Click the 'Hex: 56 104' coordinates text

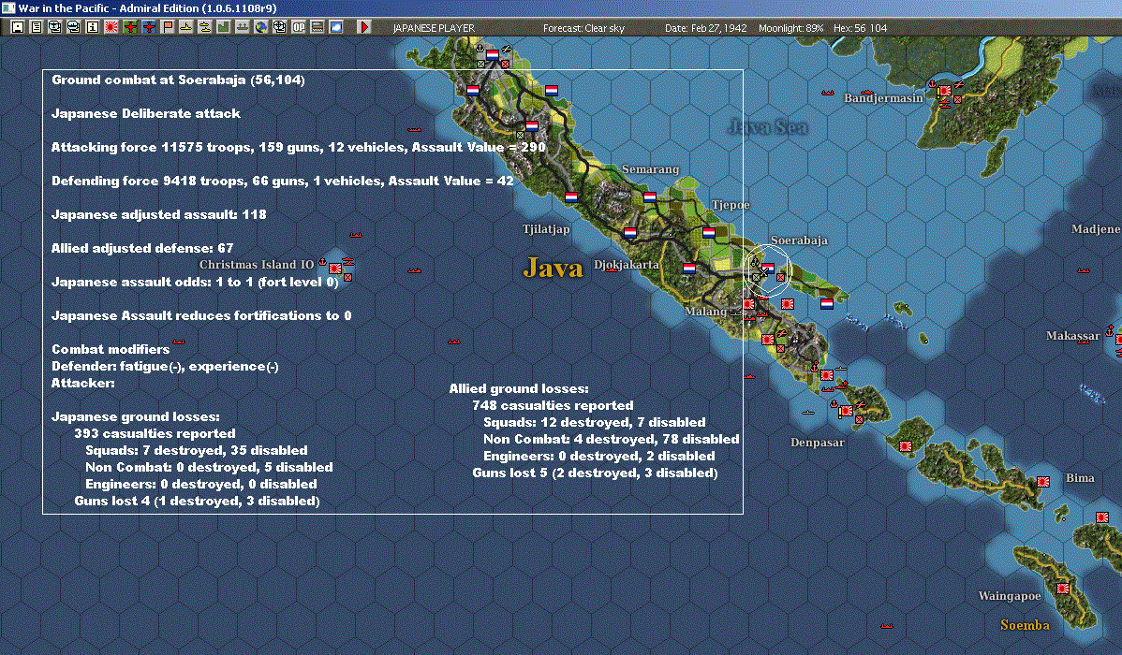[x=860, y=28]
